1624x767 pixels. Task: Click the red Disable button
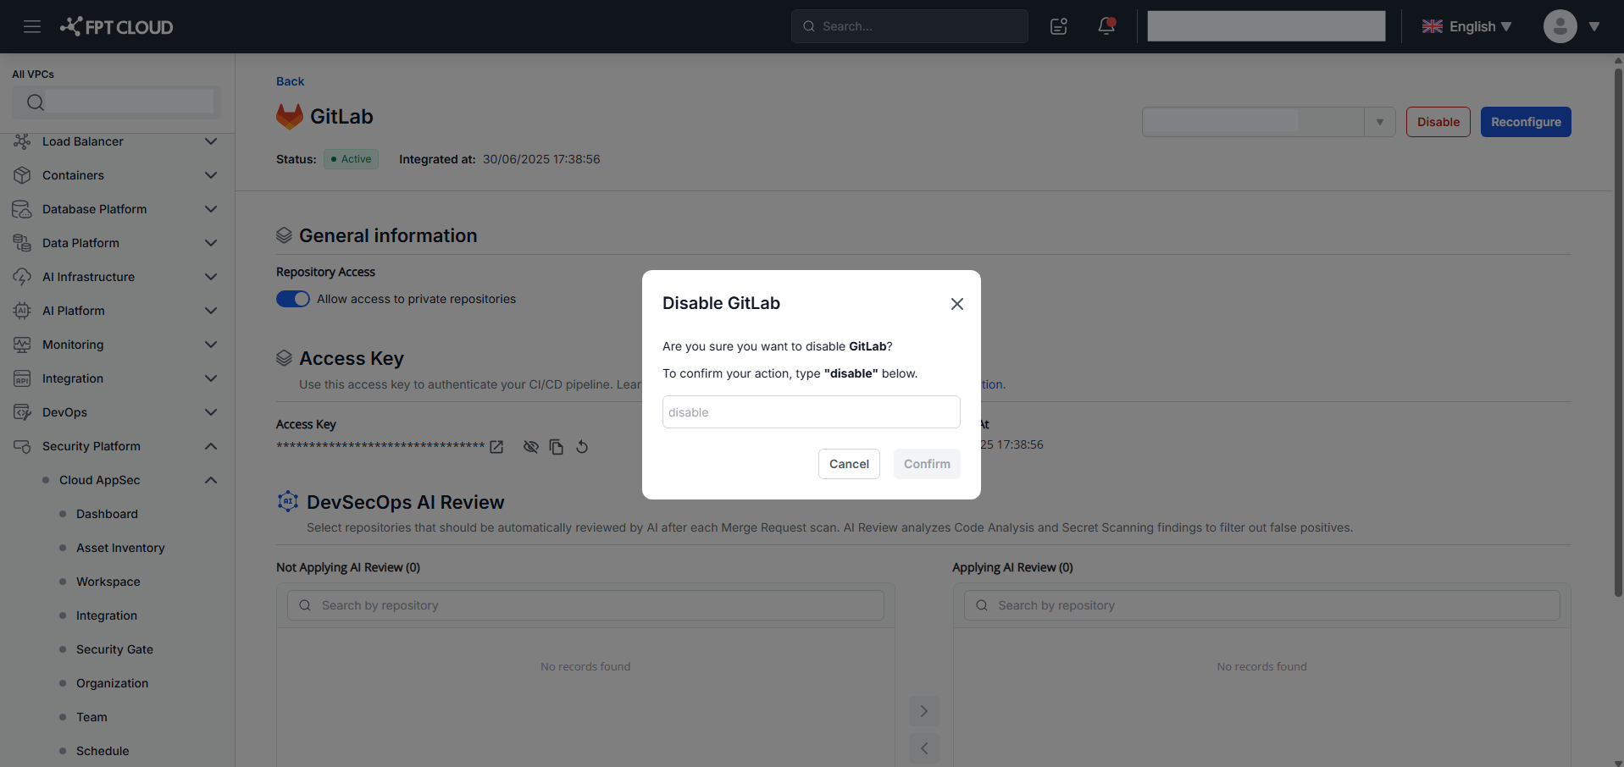coord(1438,122)
